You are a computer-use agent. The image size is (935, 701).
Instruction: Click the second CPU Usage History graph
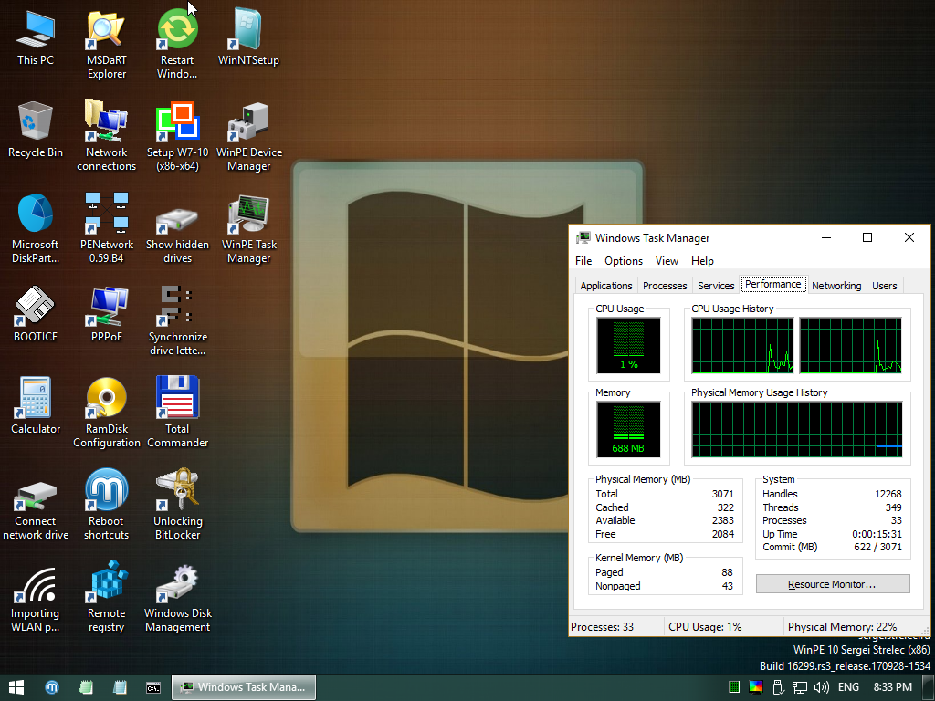(x=850, y=345)
